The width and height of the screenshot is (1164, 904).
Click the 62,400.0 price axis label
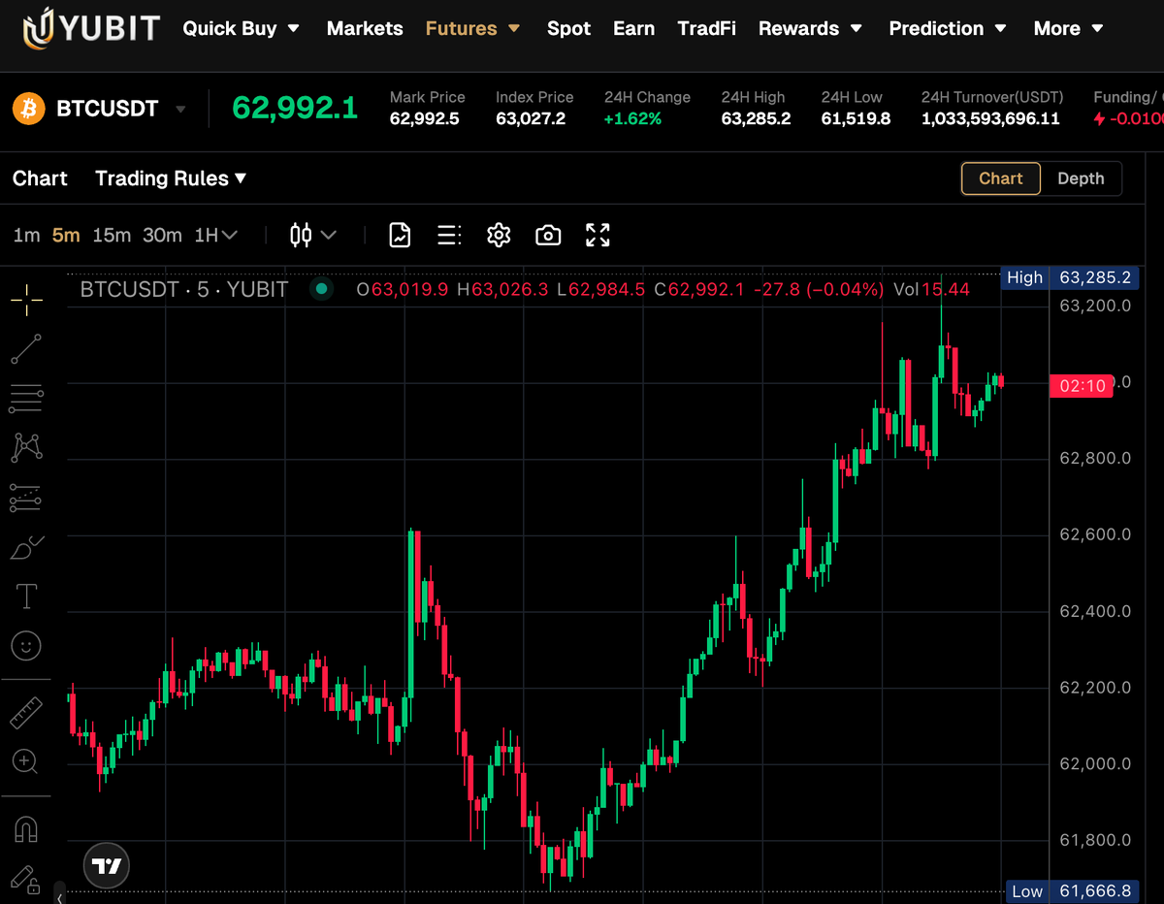(1095, 611)
